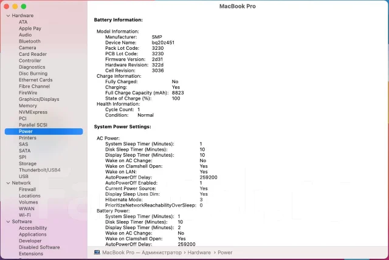Click the MacBook Pro icon in path bar
The image size is (389, 260).
point(97,252)
